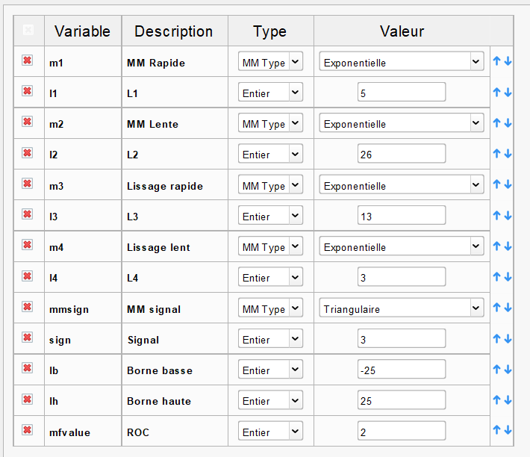Move the l1 row down with the arrow
The height and width of the screenshot is (457, 530).
tap(508, 93)
